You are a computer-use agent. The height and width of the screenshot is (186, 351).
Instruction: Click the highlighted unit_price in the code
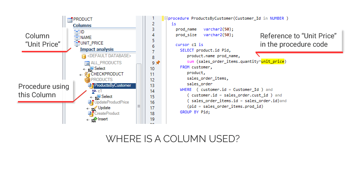[272, 61]
